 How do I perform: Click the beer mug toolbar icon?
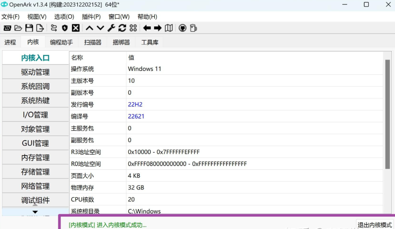coord(193,28)
